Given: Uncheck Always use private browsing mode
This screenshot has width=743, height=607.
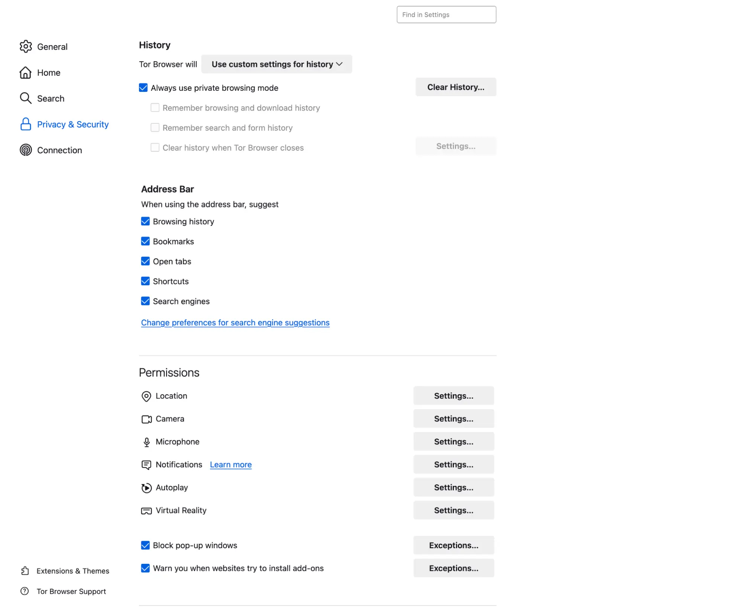Looking at the screenshot, I should pyautogui.click(x=143, y=87).
